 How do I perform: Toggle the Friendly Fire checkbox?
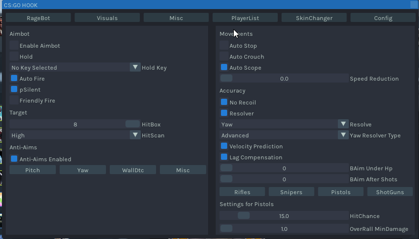14,101
